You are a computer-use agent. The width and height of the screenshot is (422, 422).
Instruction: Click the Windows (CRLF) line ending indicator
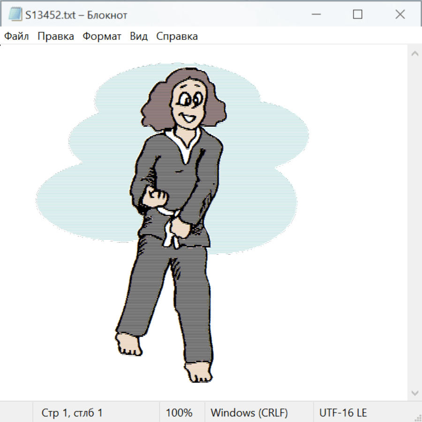(249, 413)
